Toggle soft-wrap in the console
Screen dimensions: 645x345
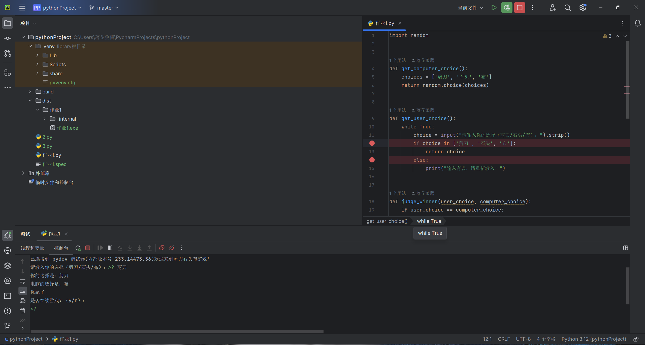point(23,281)
